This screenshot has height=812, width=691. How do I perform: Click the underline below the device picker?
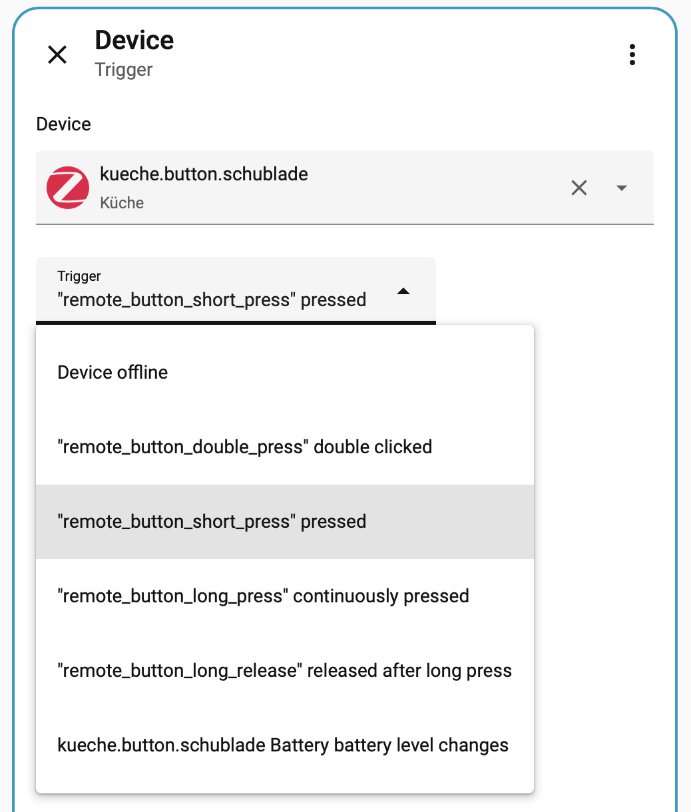pos(345,224)
